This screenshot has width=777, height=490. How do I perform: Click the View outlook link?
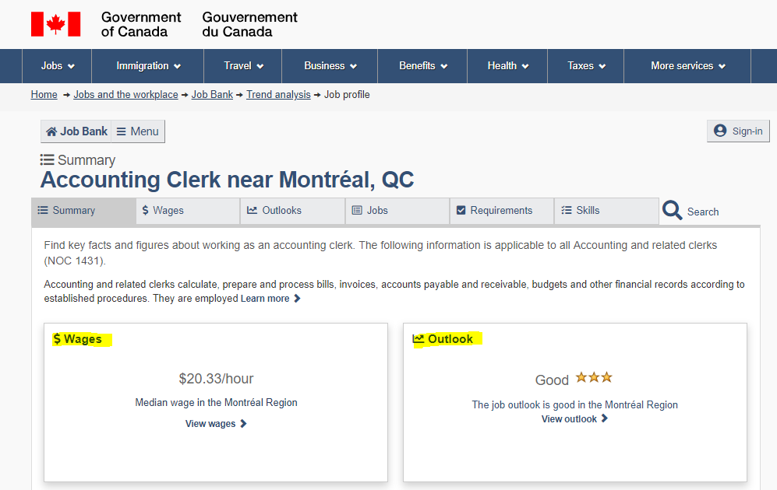(574, 418)
